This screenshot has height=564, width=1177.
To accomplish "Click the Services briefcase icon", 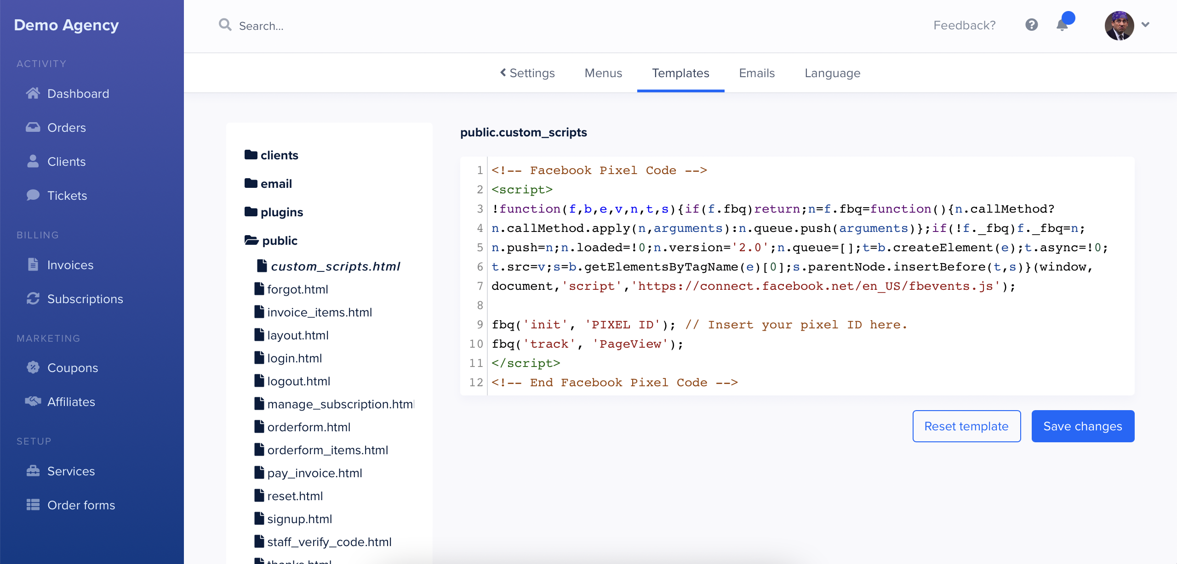I will click(x=33, y=471).
